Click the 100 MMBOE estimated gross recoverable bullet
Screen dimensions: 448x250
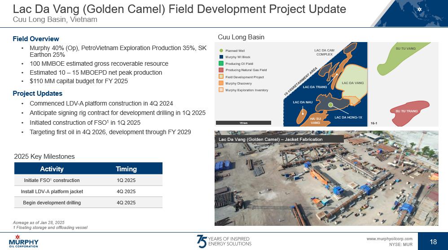pos(99,64)
